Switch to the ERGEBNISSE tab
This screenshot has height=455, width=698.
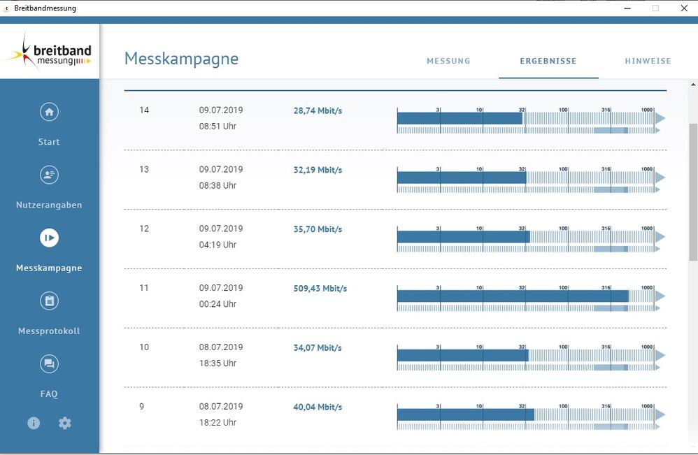(548, 62)
